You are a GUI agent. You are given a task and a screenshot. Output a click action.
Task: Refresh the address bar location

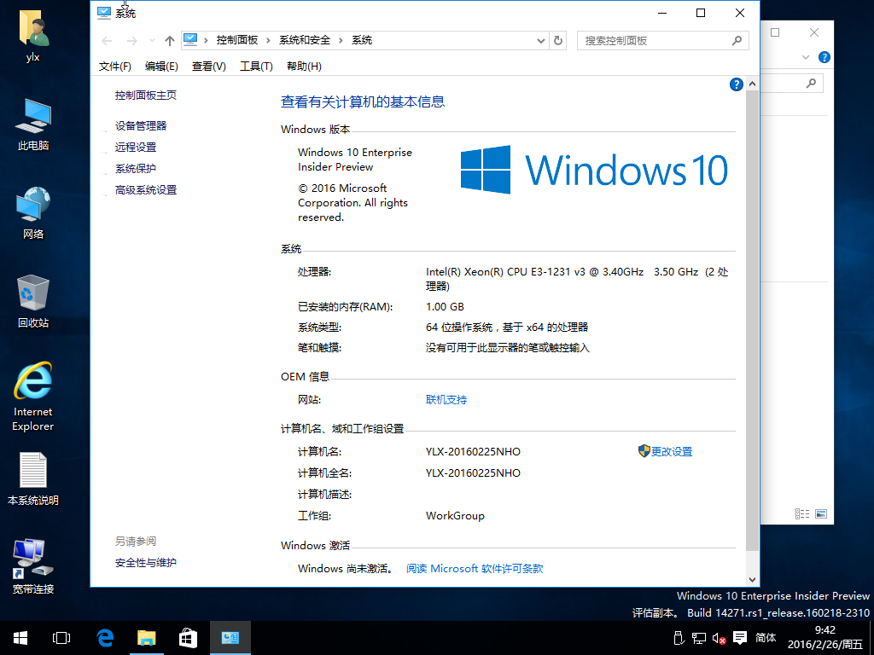tap(559, 40)
